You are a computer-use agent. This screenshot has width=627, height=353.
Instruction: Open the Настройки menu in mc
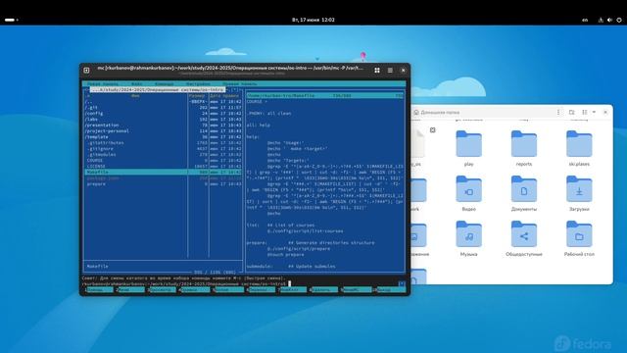(x=198, y=84)
